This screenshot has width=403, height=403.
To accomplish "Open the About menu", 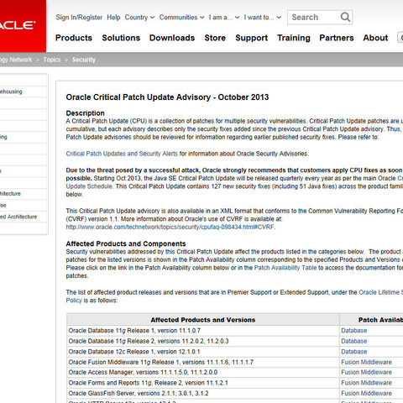I will (375, 38).
